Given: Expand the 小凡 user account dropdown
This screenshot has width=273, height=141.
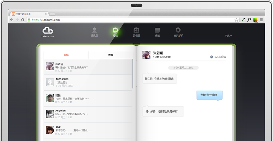Looking at the screenshot, I should [228, 36].
